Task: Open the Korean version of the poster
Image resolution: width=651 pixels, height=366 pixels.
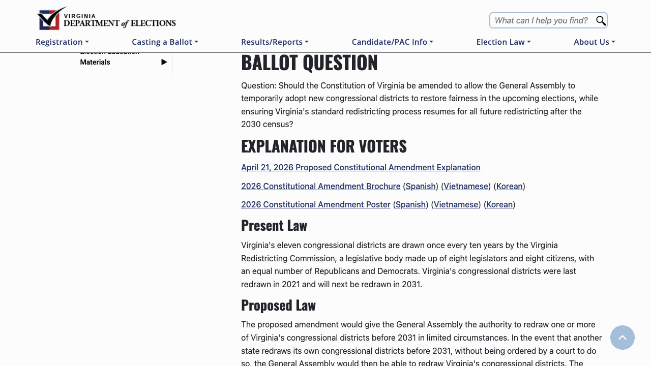Action: coord(499,204)
